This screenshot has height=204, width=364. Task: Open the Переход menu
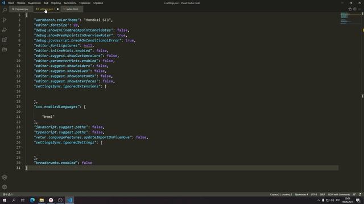coord(56,3)
